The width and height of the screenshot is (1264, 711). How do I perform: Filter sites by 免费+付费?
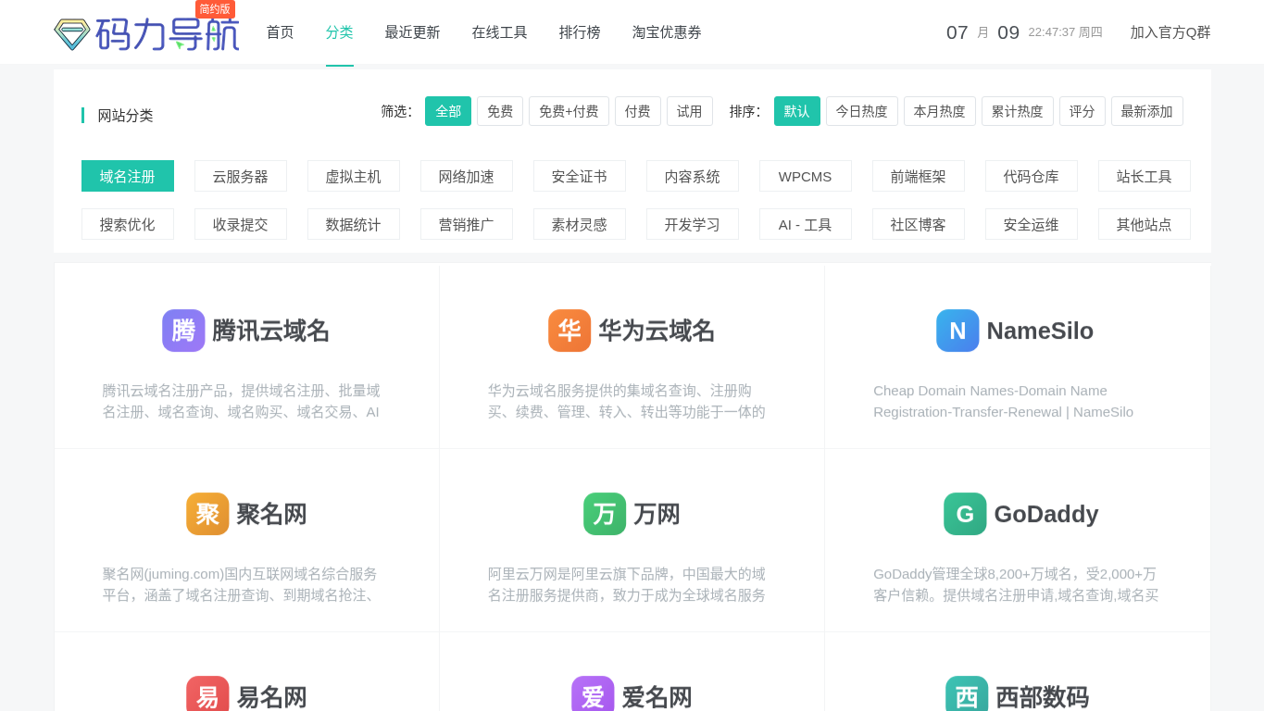coord(569,111)
